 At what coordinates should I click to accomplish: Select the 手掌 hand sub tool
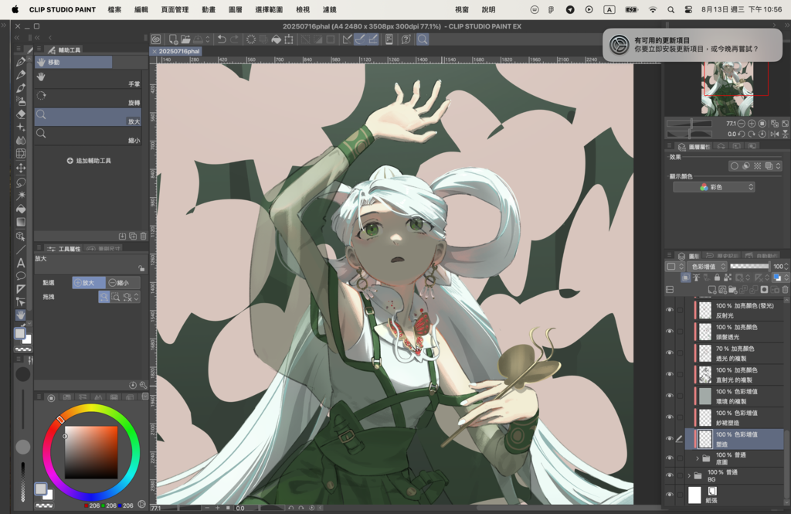[88, 80]
